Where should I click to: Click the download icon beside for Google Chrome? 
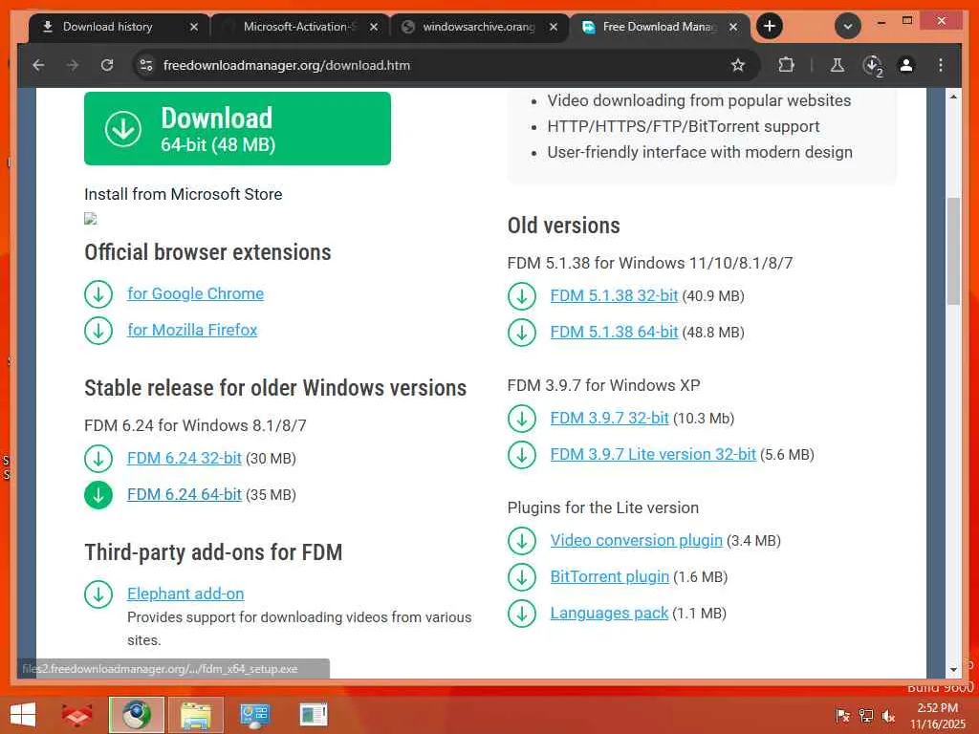click(98, 294)
